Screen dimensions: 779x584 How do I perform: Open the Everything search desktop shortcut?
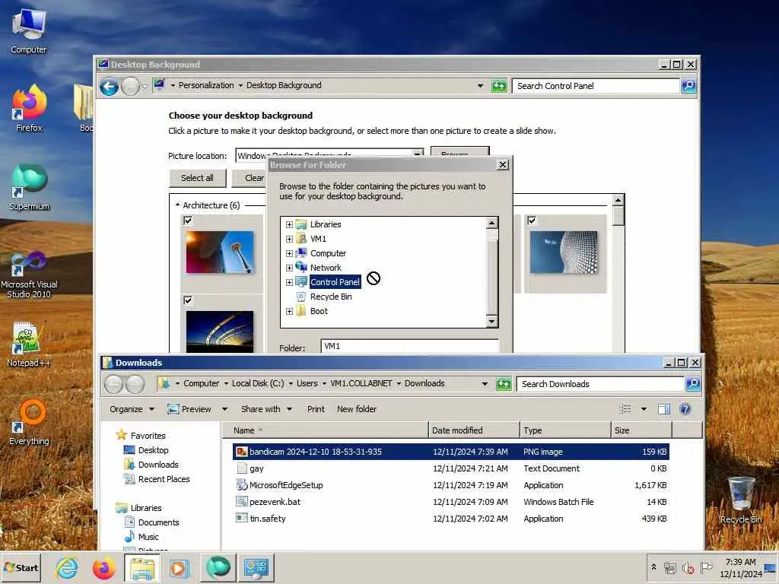pyautogui.click(x=29, y=422)
